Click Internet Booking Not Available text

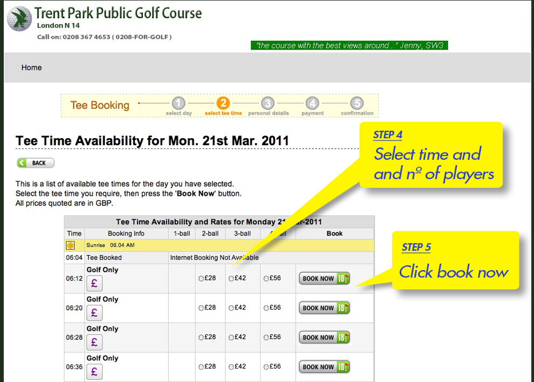point(214,258)
